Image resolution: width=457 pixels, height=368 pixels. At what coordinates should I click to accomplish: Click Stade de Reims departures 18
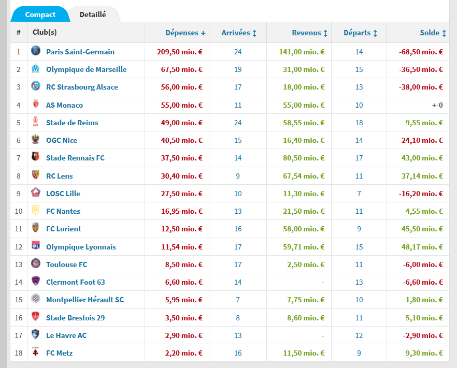click(x=359, y=123)
